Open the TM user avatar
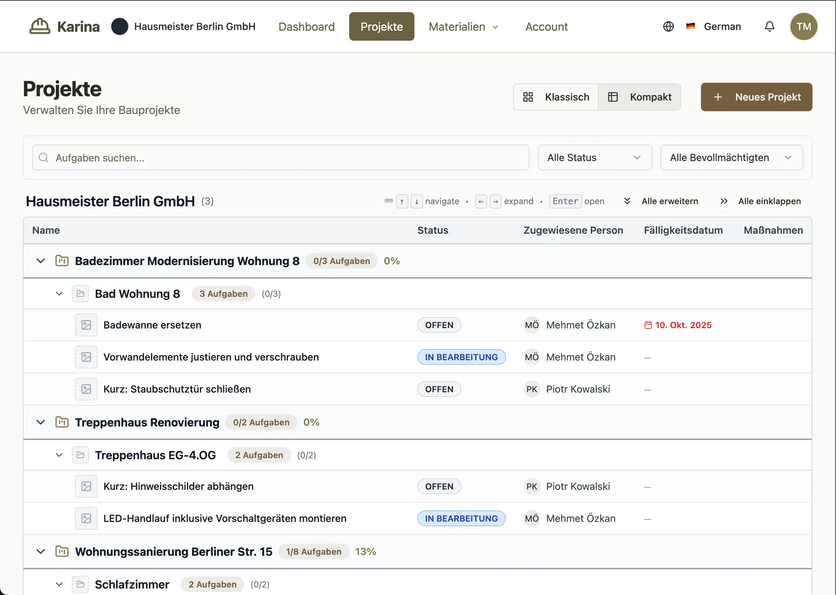 [803, 27]
